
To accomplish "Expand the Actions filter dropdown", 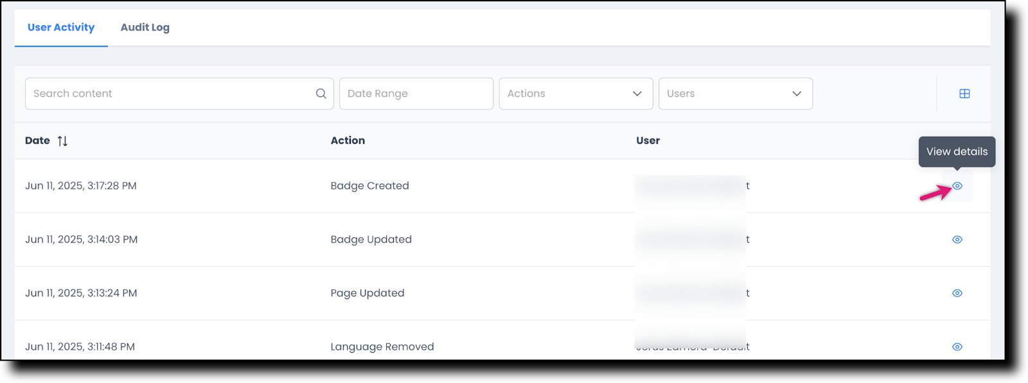I will click(x=565, y=94).
